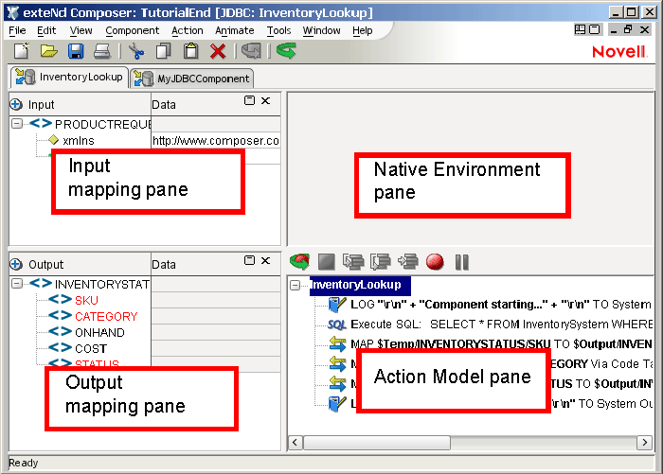Click the MAP SKU action arrows icon
Viewport: 663px width, 474px height.
tap(337, 343)
